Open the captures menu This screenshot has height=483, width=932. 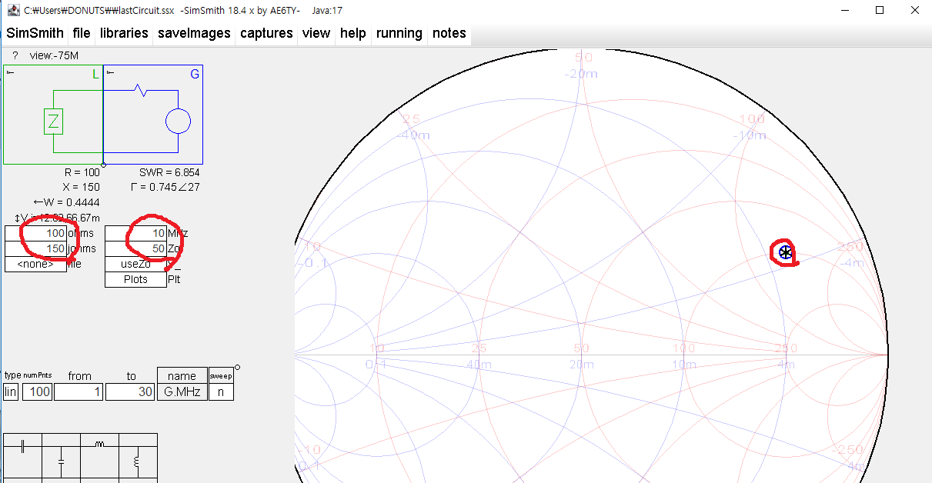point(266,33)
